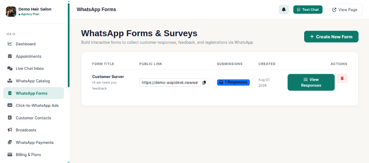Select WhatsApp Forms menu item
Viewport: 369px width, 163px height.
(34, 93)
